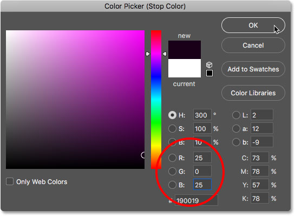Click the circular color field marker
Viewport: 295px width, 216px height.
coord(143,155)
